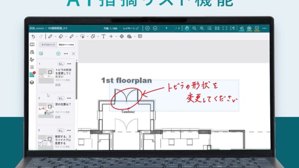
Task: Switch to すべてのページ tab
Action: click(48, 45)
